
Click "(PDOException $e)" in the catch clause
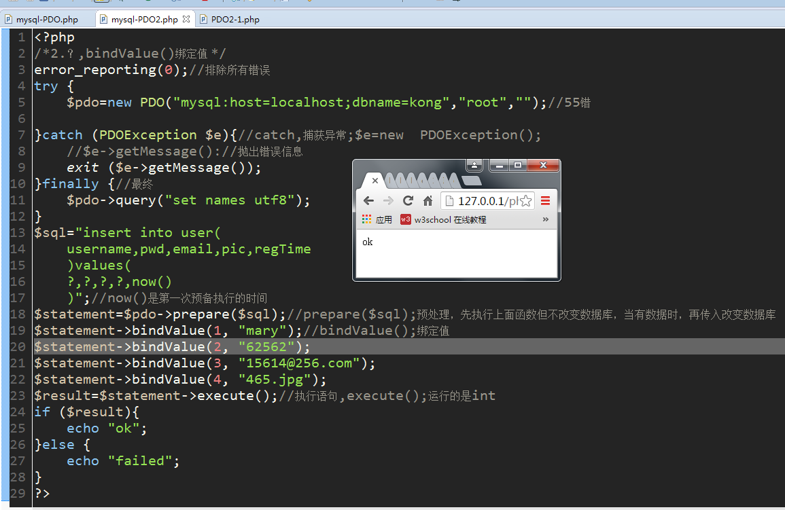[160, 135]
